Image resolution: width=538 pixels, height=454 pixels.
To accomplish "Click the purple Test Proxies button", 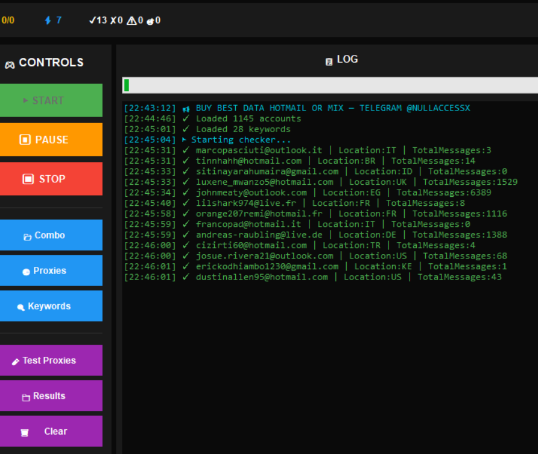I will 51,360.
